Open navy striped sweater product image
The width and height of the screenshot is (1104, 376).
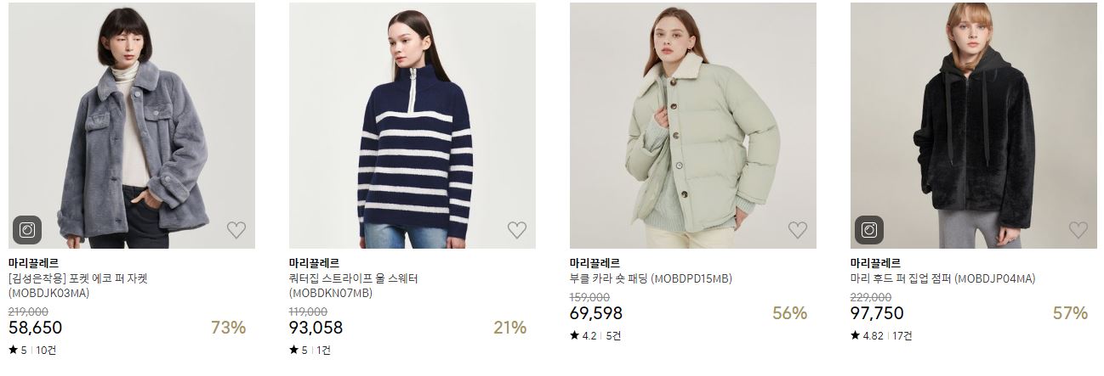(x=413, y=126)
